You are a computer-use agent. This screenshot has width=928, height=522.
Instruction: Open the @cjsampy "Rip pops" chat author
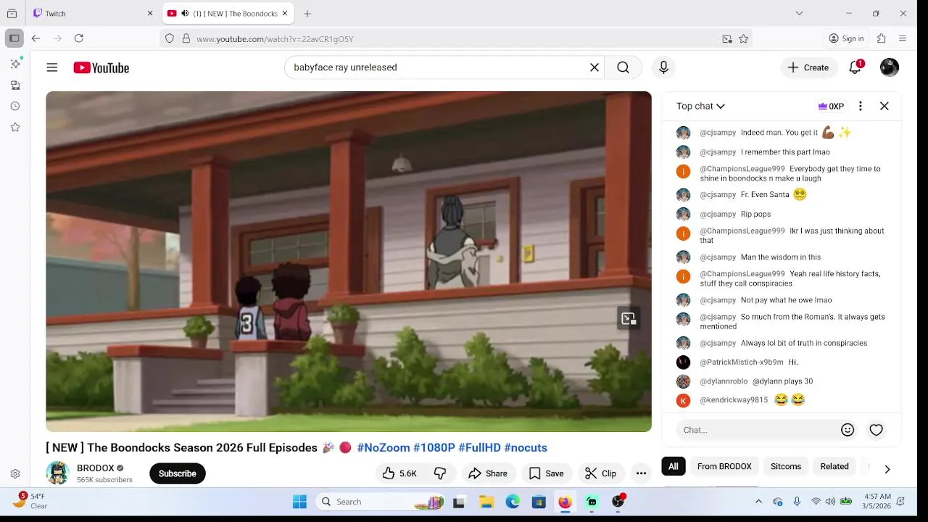pyautogui.click(x=718, y=214)
